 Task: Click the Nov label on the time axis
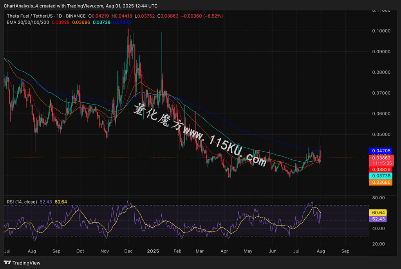pyautogui.click(x=105, y=251)
